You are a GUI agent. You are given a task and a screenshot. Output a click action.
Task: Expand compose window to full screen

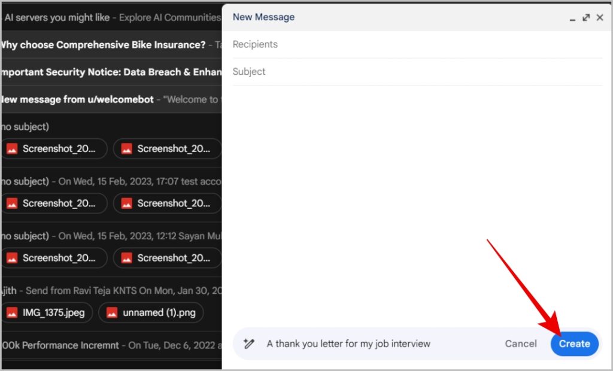pos(585,17)
